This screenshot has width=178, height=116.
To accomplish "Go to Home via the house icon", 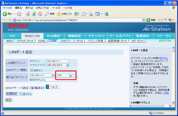I will click(x=40, y=14).
